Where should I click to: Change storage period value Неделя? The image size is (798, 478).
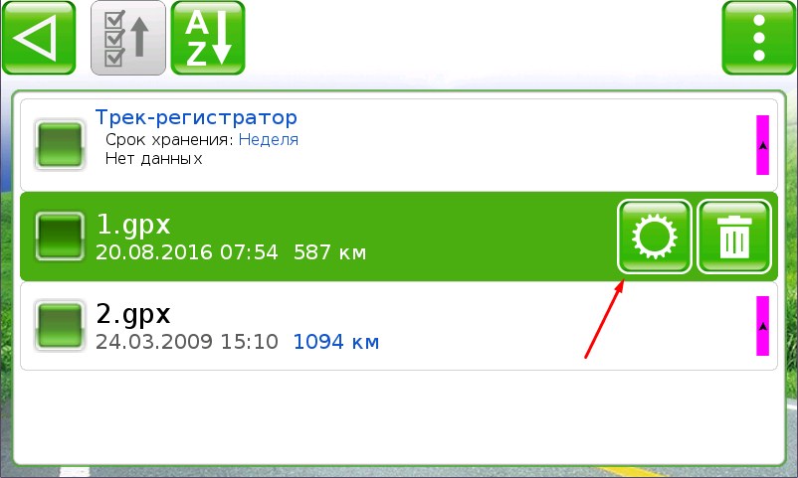pyautogui.click(x=269, y=139)
